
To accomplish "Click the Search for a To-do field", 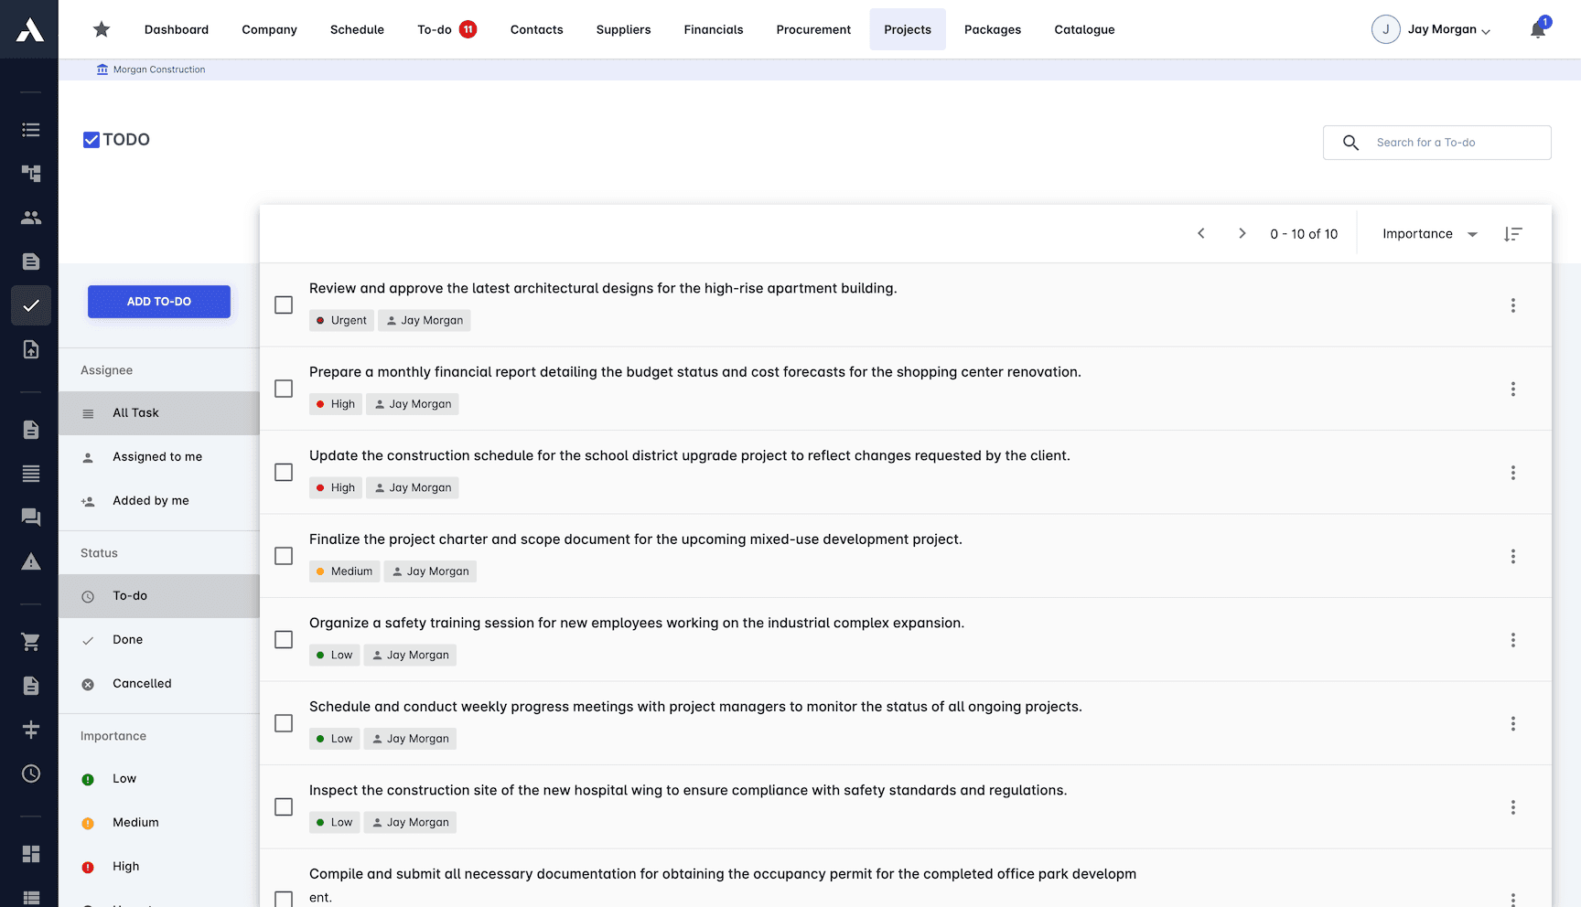I will click(x=1436, y=143).
